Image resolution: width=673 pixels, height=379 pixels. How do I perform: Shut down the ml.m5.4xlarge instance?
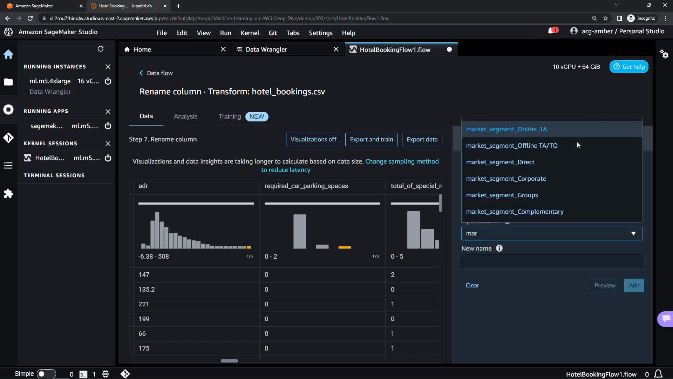[108, 81]
